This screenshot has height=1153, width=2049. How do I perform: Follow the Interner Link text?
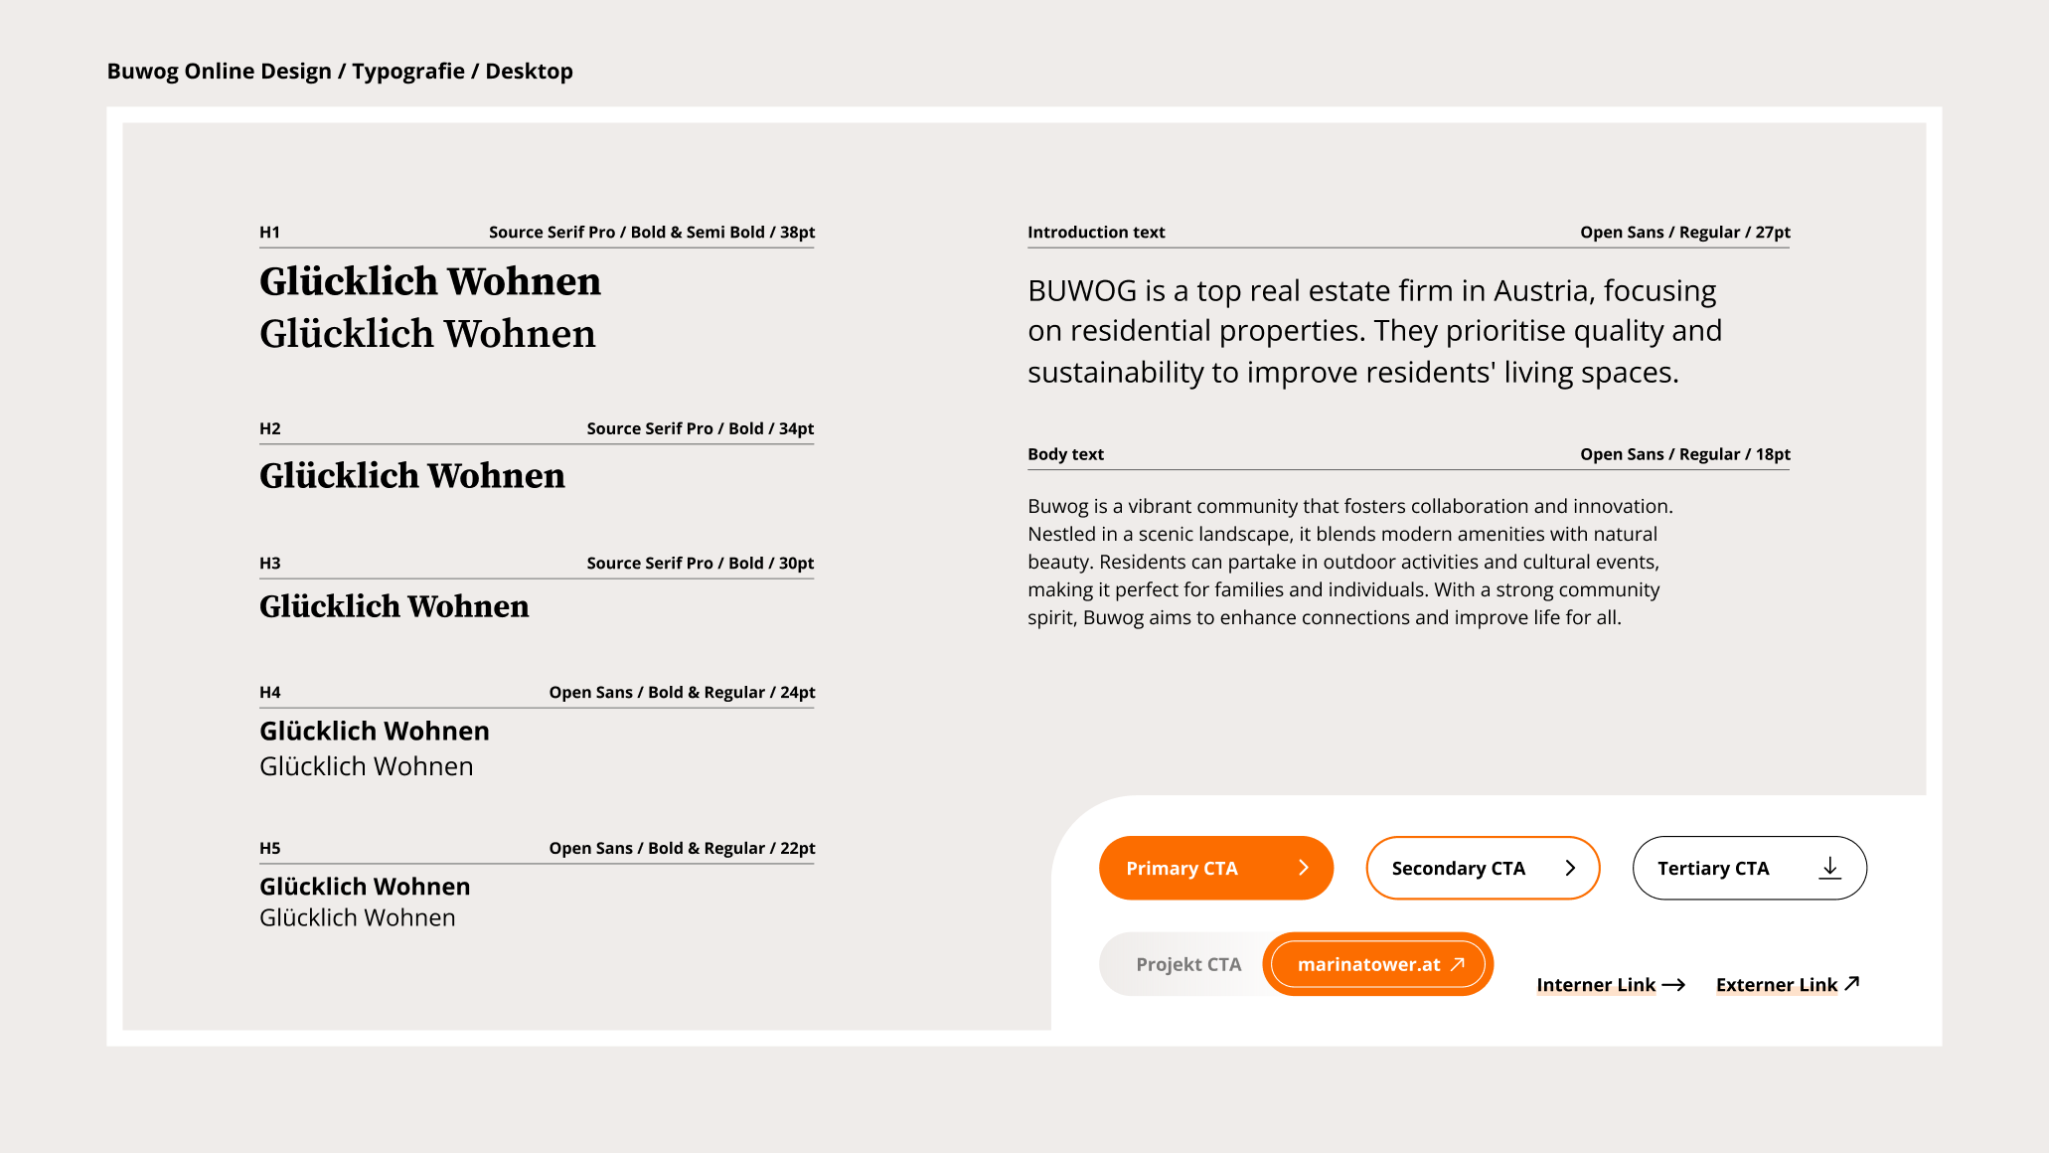tap(1596, 985)
